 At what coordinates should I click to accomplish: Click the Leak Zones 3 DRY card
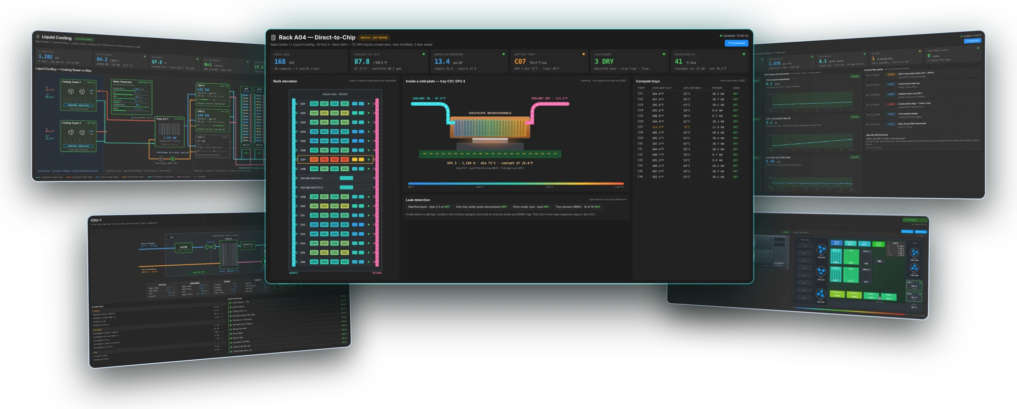[630, 61]
